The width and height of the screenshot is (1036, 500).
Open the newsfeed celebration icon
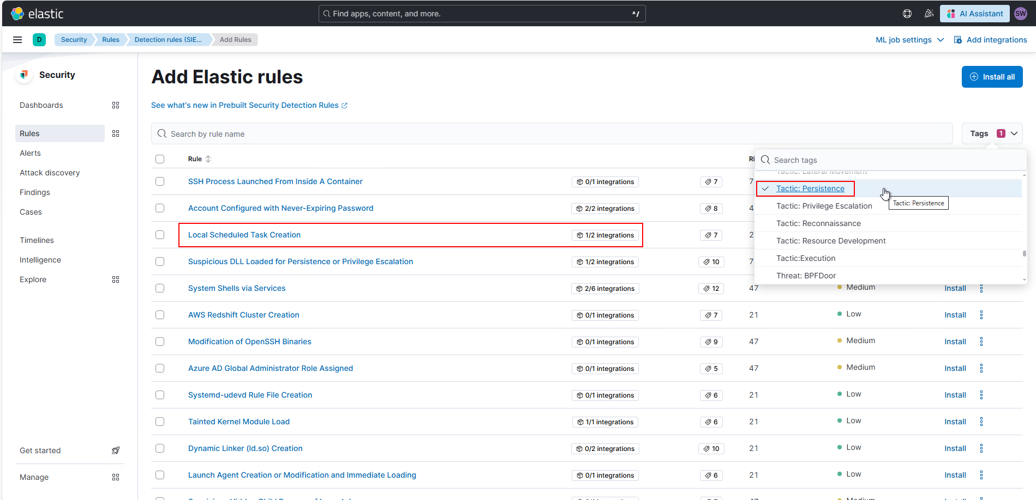[x=929, y=14]
